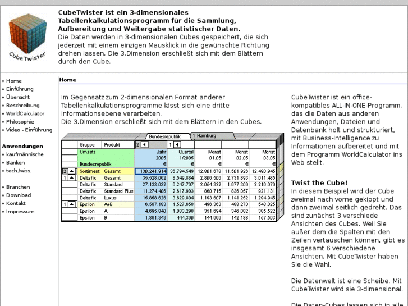Open the Video - Einführung link
This screenshot has height=306, width=408.
(x=29, y=130)
